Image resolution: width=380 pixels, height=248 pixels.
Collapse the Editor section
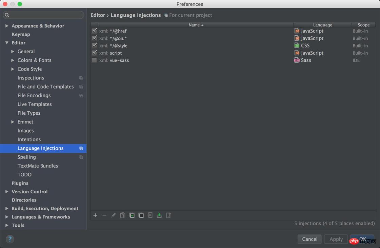(x=7, y=43)
